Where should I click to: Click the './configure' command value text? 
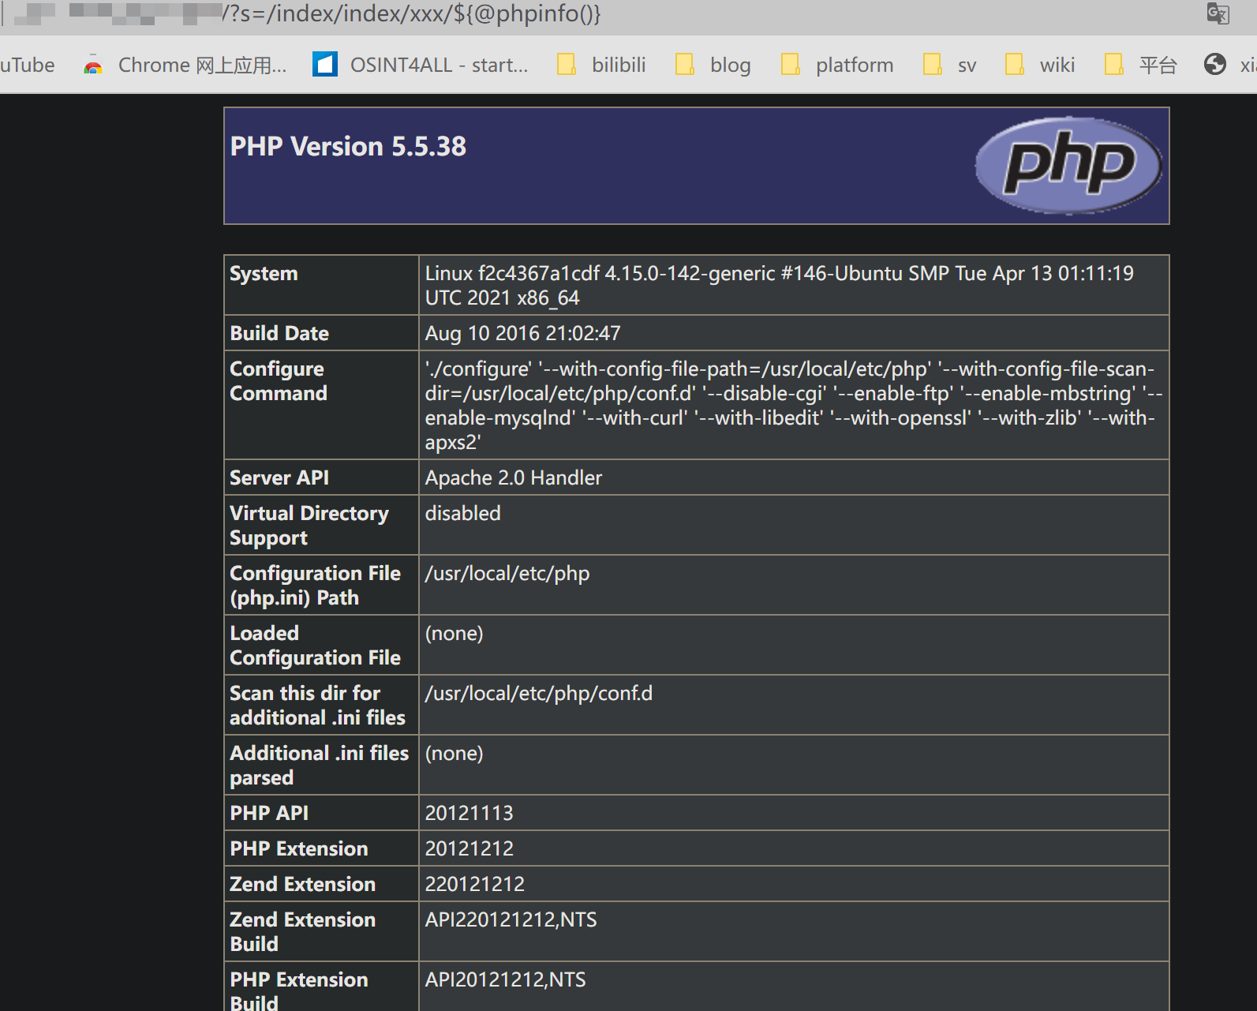point(793,405)
